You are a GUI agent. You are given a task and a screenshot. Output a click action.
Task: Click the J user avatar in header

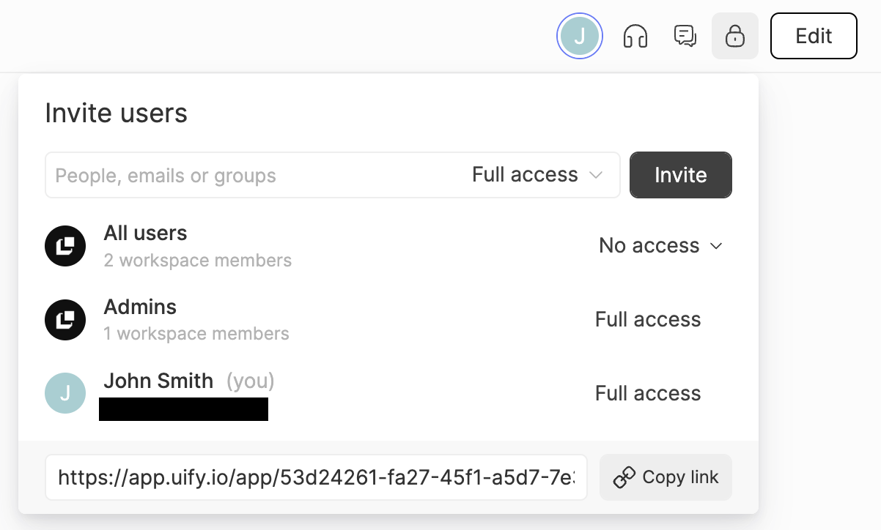(x=580, y=36)
